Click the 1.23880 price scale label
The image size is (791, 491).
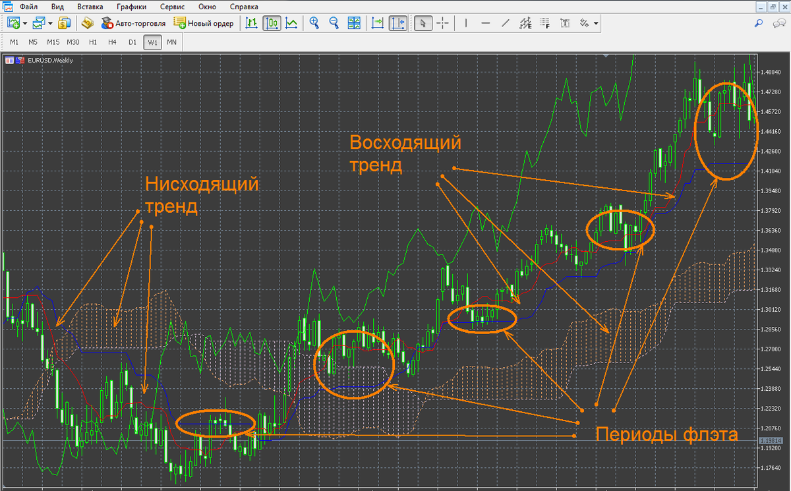tap(771, 388)
